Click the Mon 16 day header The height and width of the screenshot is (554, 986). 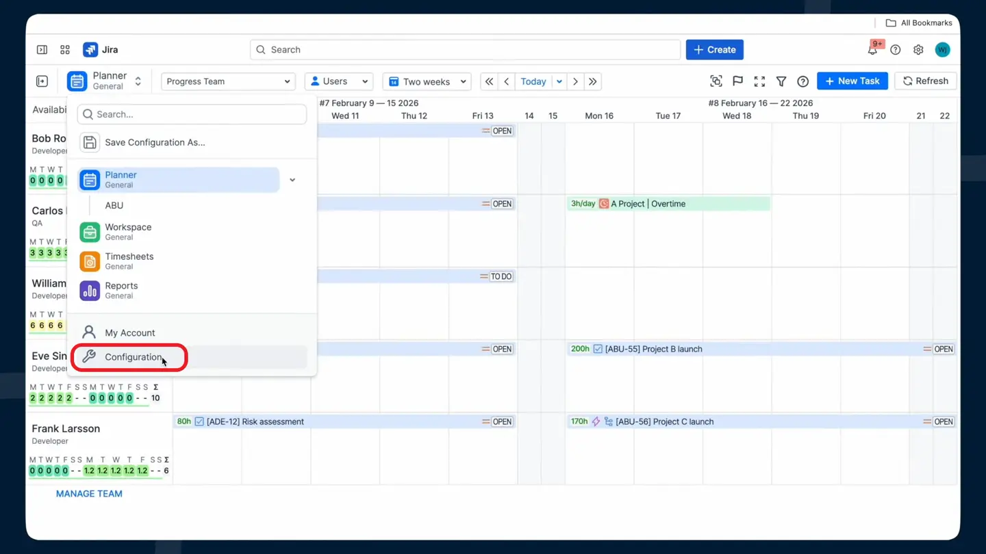click(599, 116)
